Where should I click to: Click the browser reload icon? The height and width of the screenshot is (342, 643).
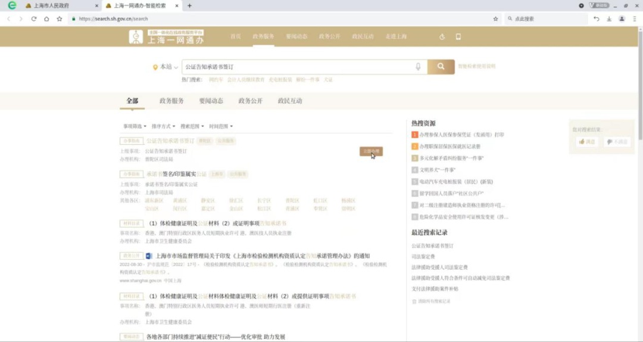pyautogui.click(x=34, y=18)
